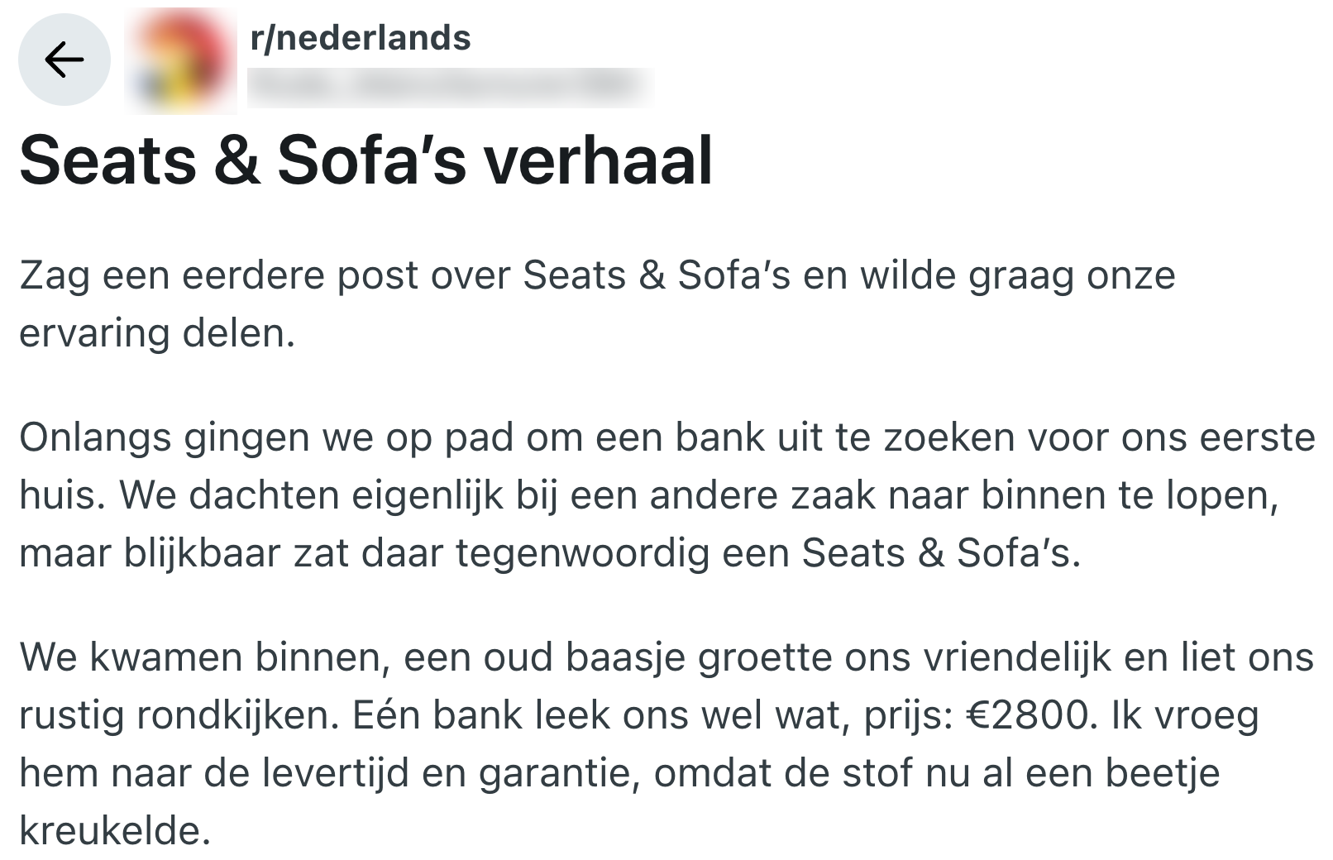Click the word "garantie" in the last paragraph
Screen dimensions: 1333x860
coord(558,773)
